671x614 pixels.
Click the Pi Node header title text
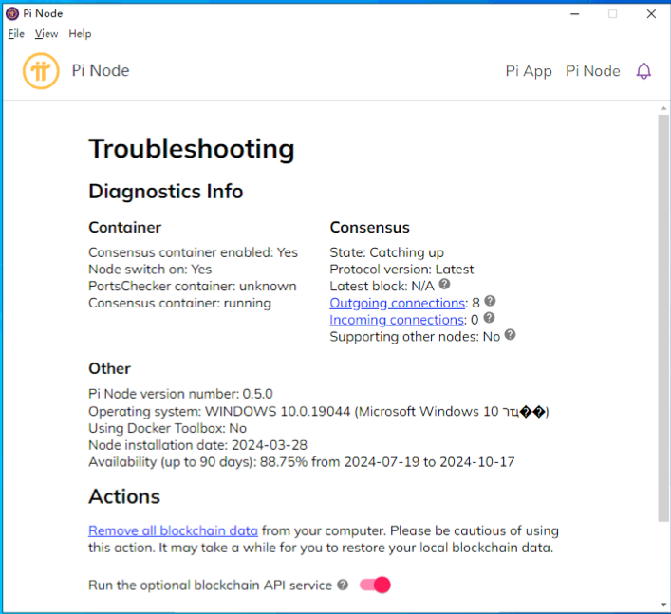point(101,70)
